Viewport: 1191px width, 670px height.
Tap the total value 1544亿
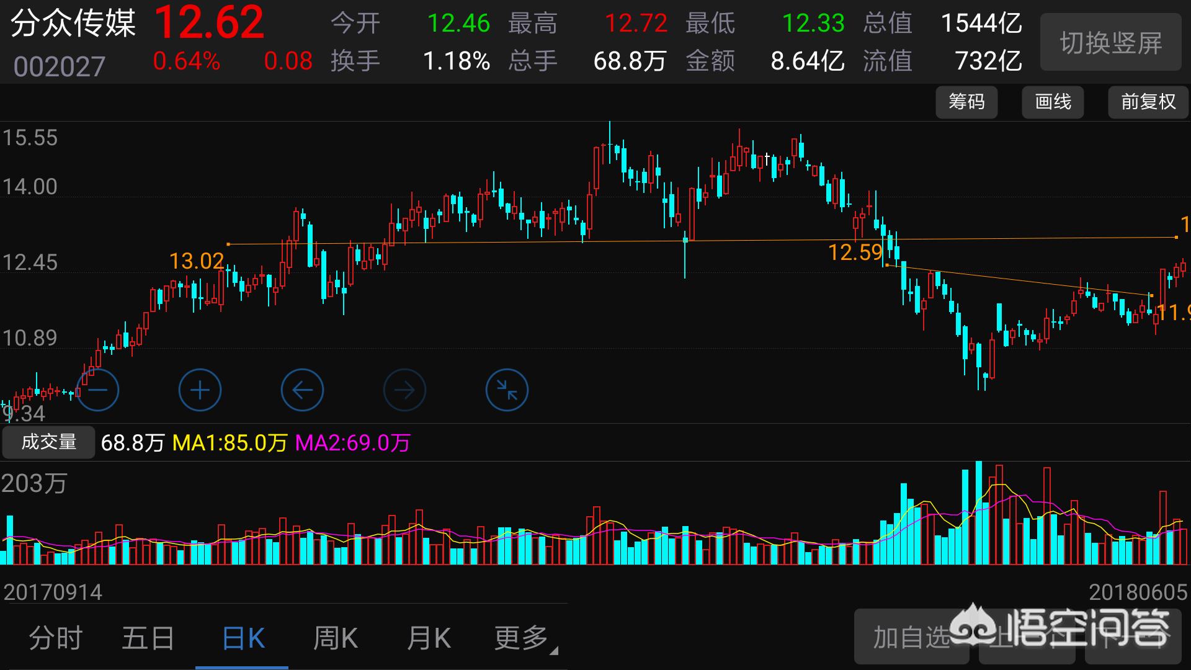point(981,24)
